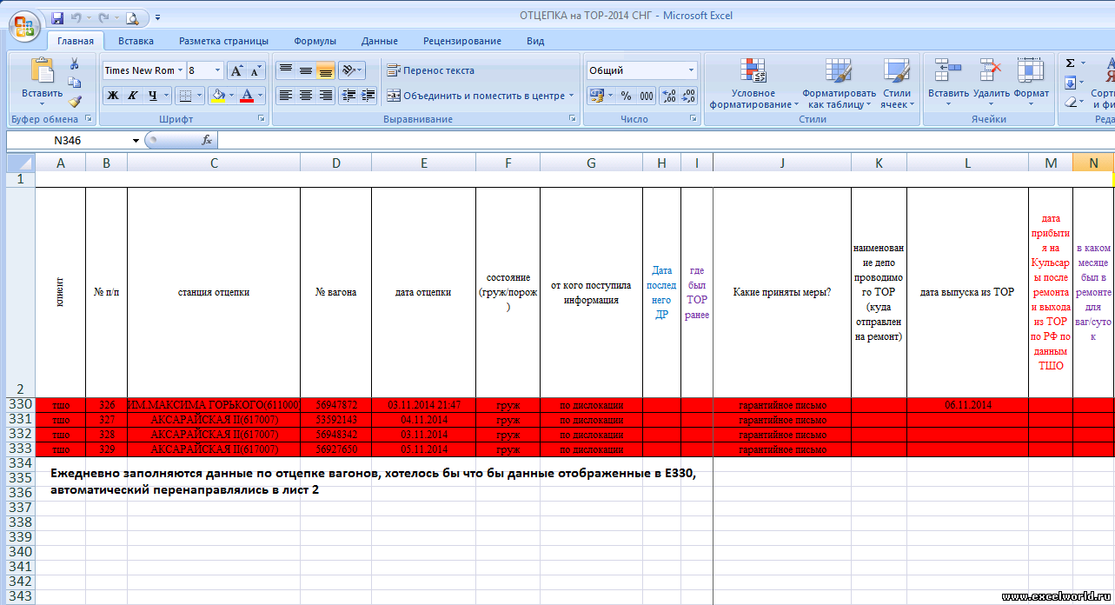Image resolution: width=1115 pixels, height=605 pixels.
Task: Open the Разметка страницы tab
Action: 223,41
